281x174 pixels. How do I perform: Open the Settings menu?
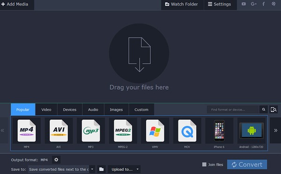tap(220, 4)
